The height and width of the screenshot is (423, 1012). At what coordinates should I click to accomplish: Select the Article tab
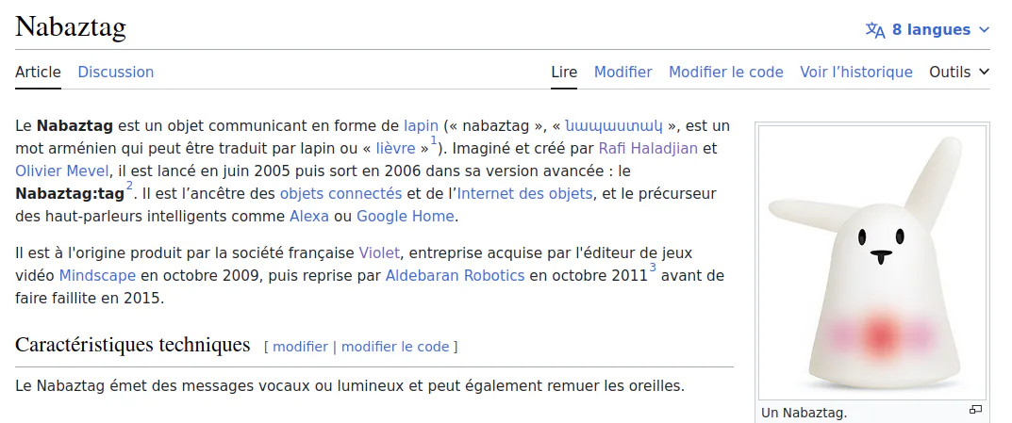coord(38,73)
